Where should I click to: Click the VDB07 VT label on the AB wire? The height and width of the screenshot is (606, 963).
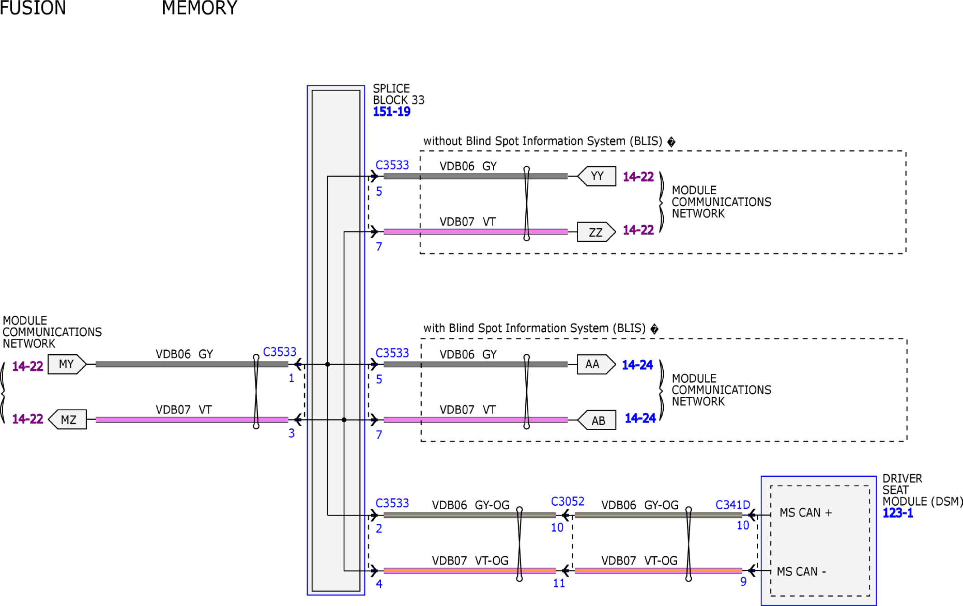468,410
